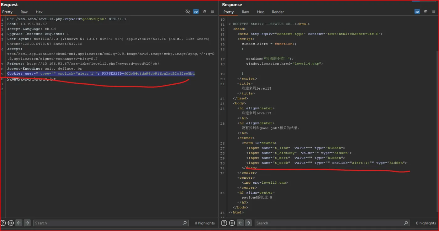Go to previous match arrow under Request

pos(19,223)
